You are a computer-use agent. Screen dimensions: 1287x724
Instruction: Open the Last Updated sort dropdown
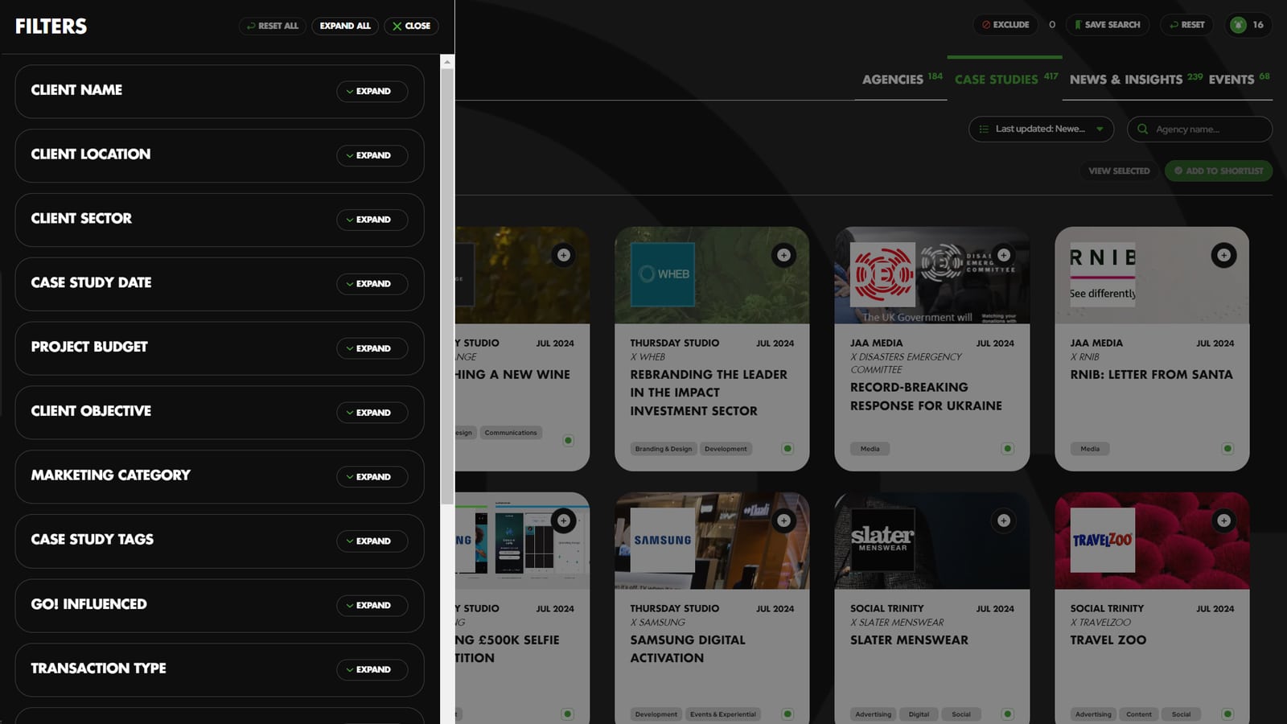(1040, 129)
